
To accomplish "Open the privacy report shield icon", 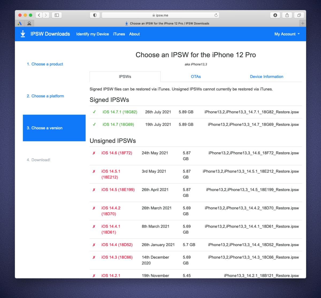I will click(95, 15).
